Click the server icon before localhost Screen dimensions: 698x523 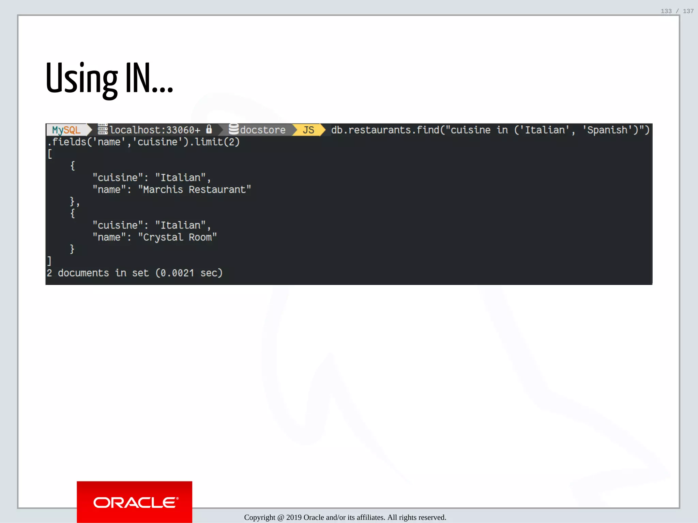pyautogui.click(x=103, y=129)
